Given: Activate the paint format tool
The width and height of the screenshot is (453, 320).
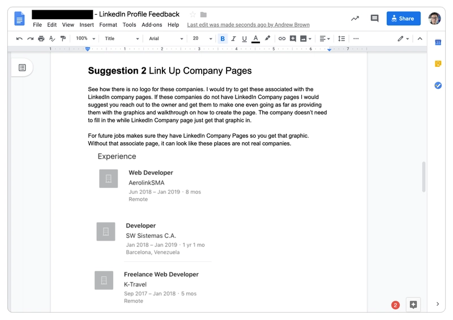Looking at the screenshot, I should [63, 39].
